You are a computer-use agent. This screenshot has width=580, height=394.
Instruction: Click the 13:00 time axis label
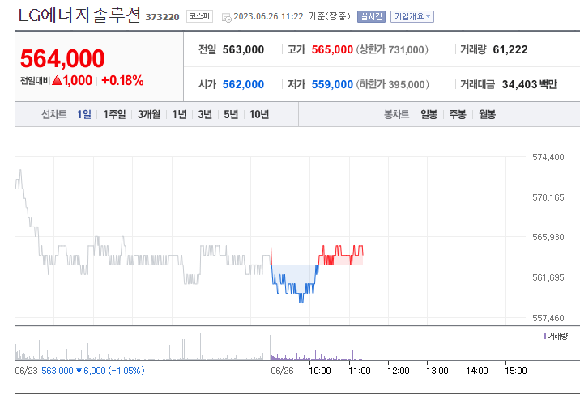pos(437,371)
